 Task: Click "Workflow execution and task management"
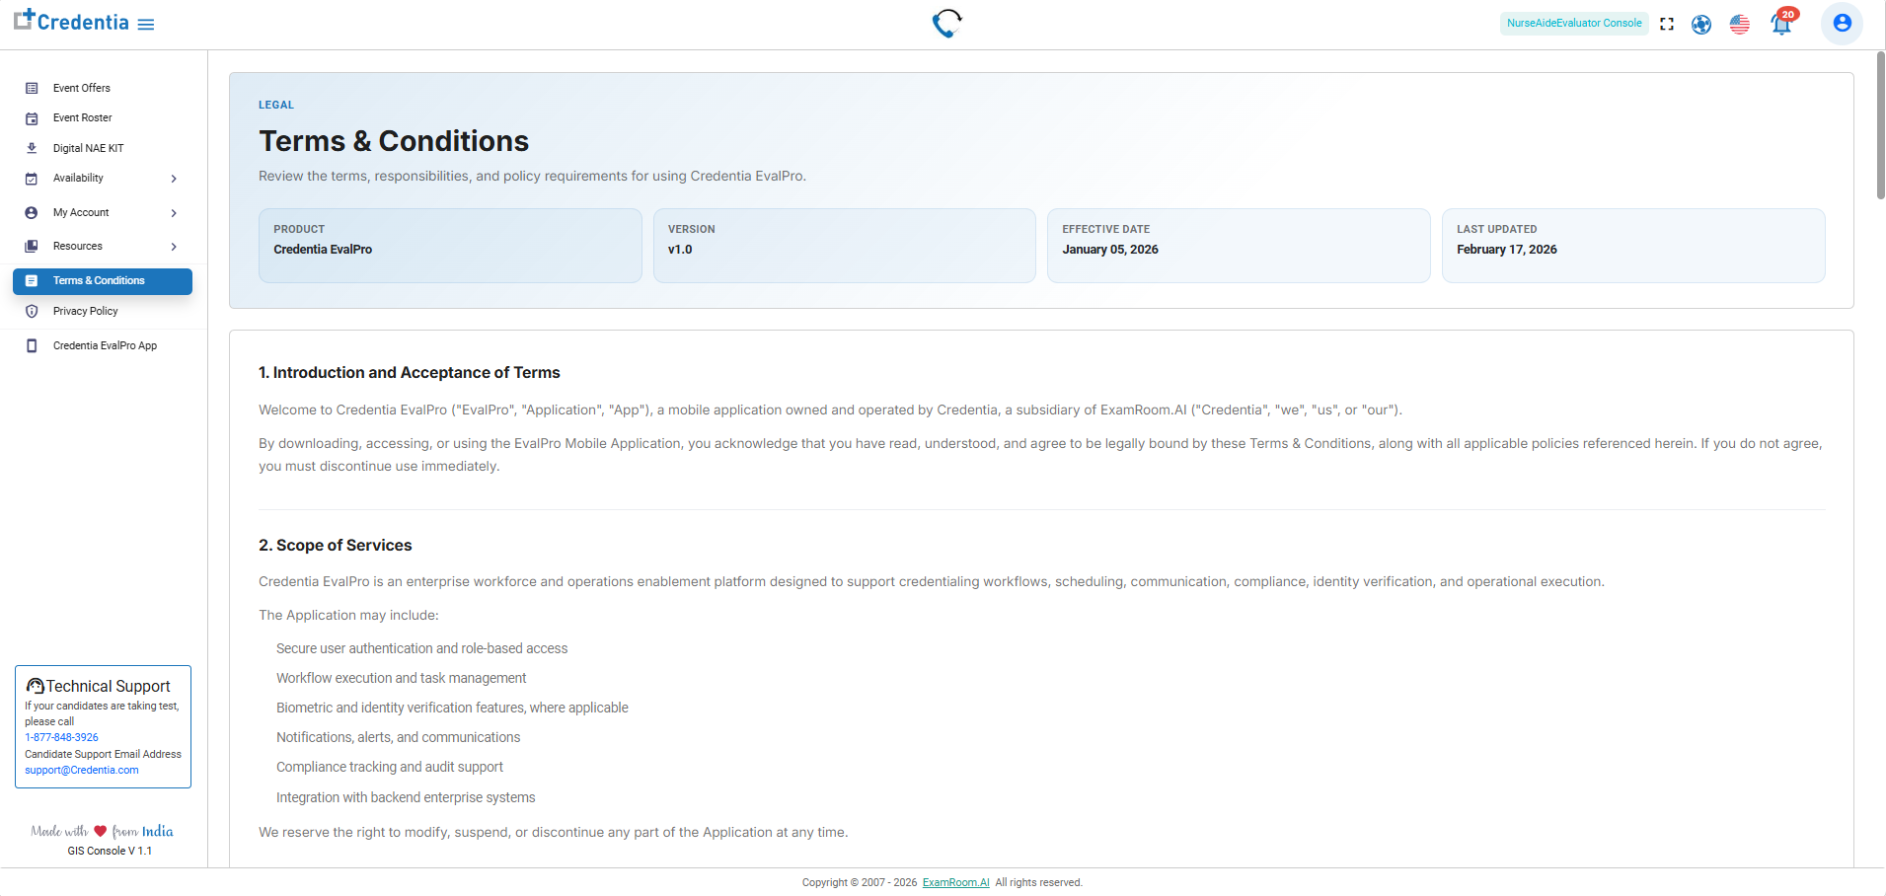[x=402, y=678]
